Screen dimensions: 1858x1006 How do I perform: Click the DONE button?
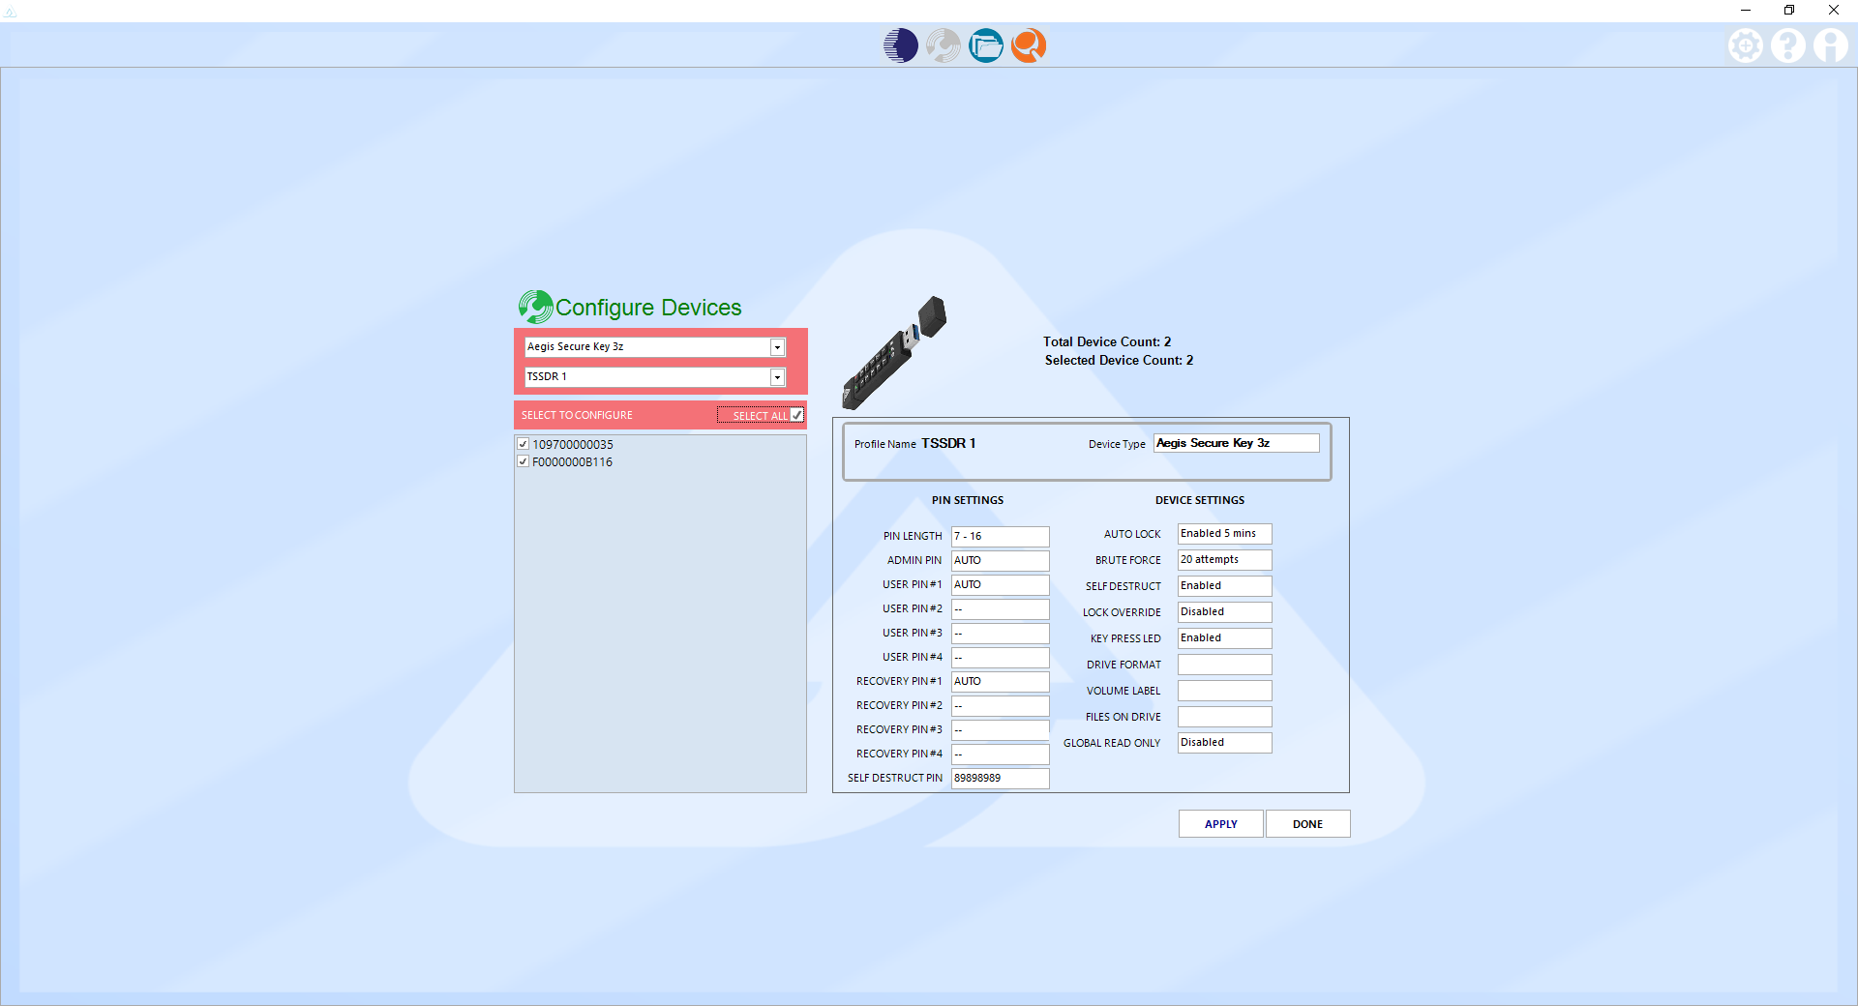tap(1307, 824)
